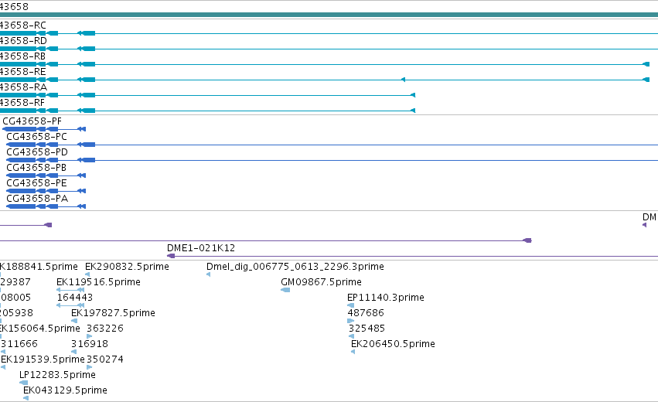
Task: Select the LP12283.5prime EST label
Action: pos(57,376)
